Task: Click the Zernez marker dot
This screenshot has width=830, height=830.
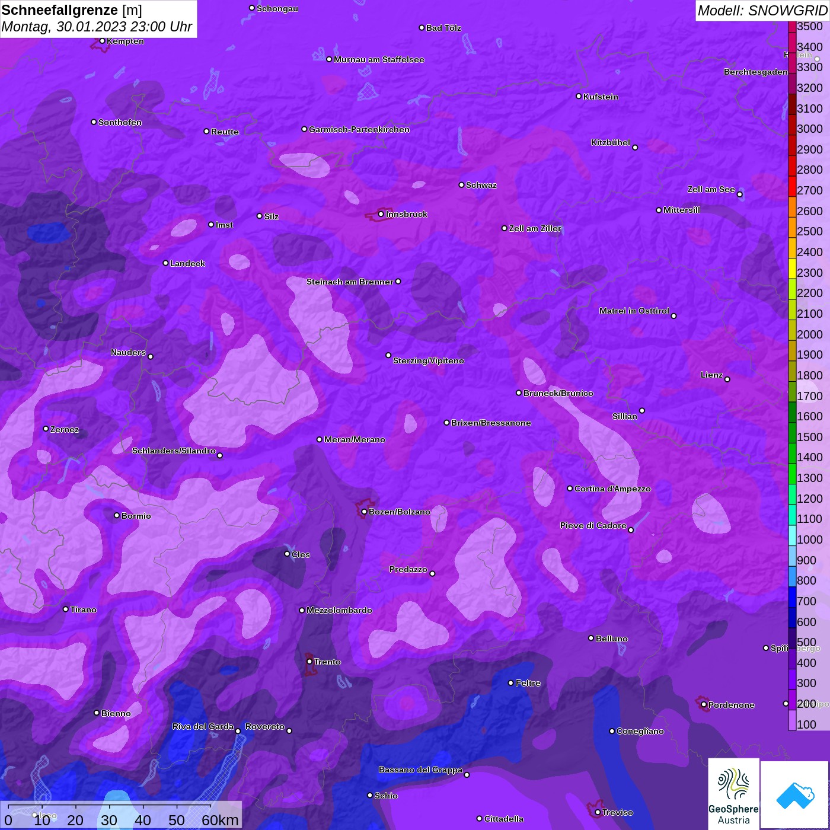Action: click(x=46, y=429)
